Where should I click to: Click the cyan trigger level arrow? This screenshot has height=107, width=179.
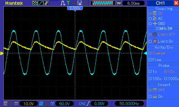145,53
